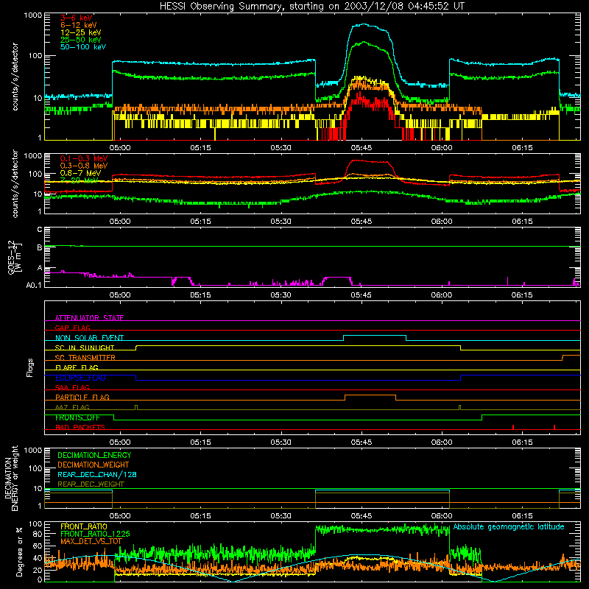Image resolution: width=589 pixels, height=589 pixels.
Task: Select the REAR_DEC_CHAN/128 legend label
Action: pos(97,474)
